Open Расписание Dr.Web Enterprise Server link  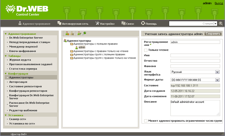pyautogui.click(x=29, y=104)
